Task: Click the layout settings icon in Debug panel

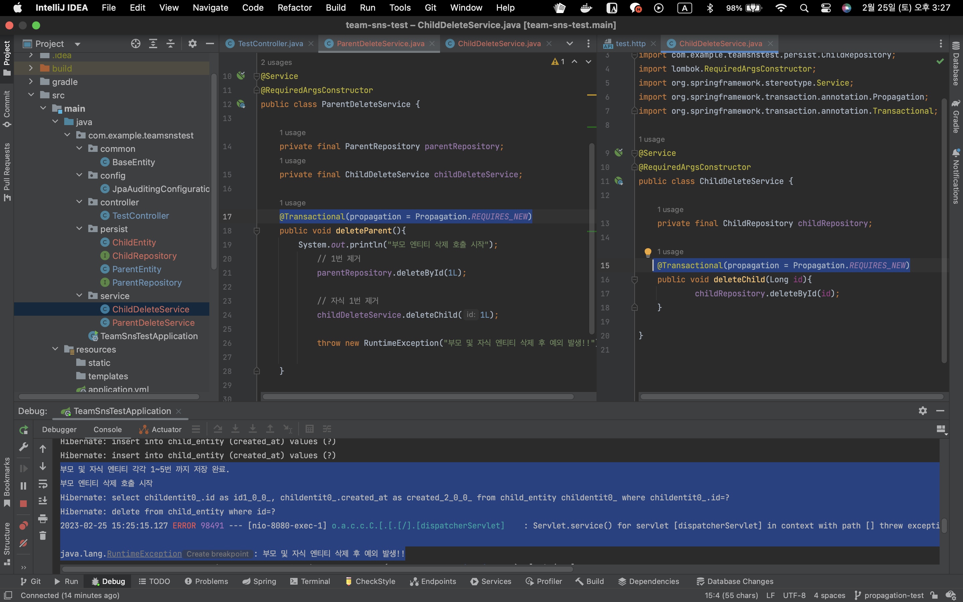Action: (942, 429)
